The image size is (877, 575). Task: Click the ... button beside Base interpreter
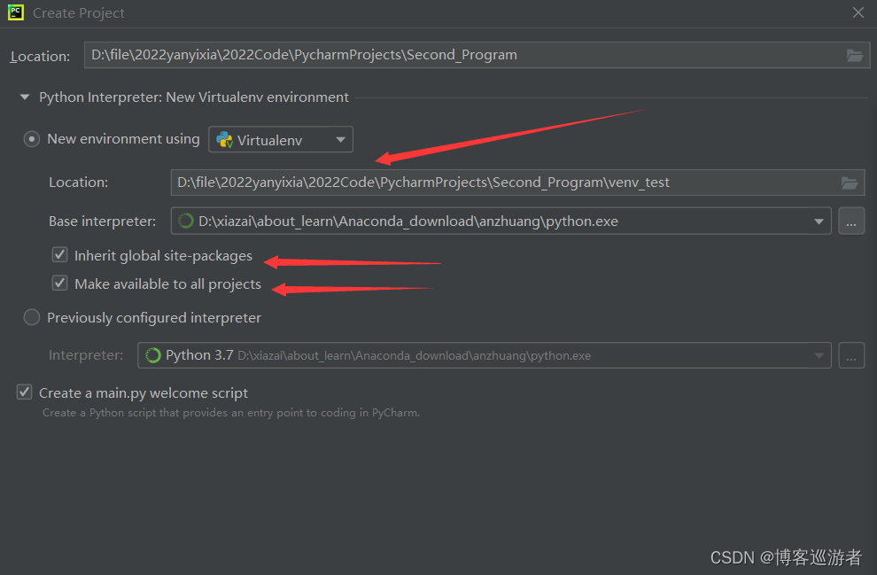pos(851,221)
